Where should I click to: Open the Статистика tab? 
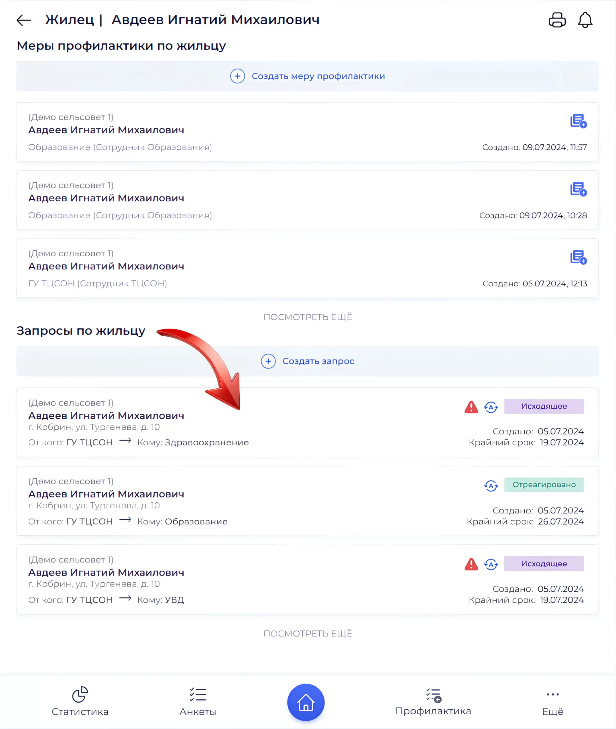click(x=80, y=701)
